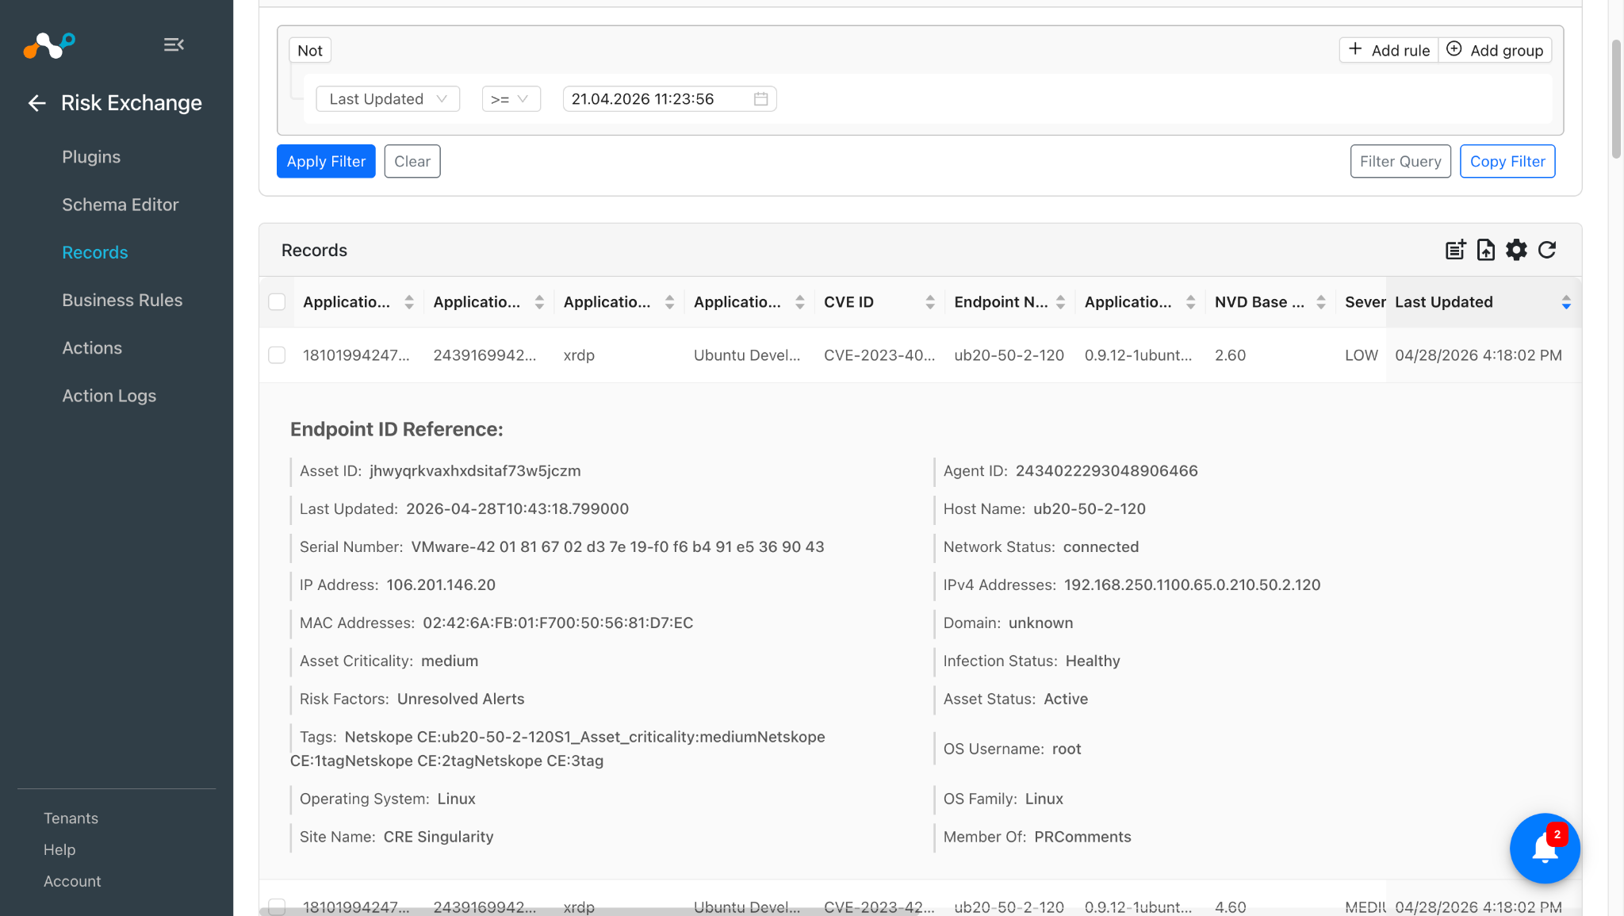Click the xrdp cell in first row
The height and width of the screenshot is (916, 1624).
pos(579,355)
